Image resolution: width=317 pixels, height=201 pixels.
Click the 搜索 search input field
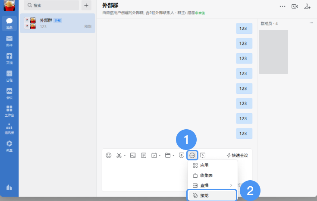point(51,5)
